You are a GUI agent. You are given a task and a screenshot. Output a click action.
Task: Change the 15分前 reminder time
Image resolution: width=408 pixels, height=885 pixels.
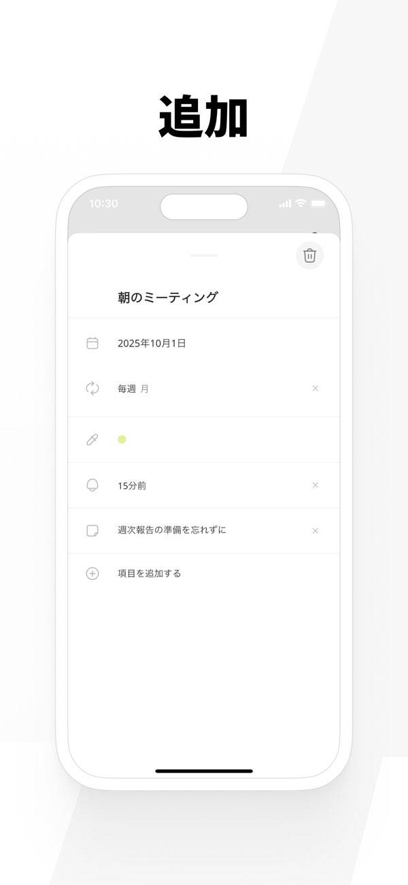132,485
